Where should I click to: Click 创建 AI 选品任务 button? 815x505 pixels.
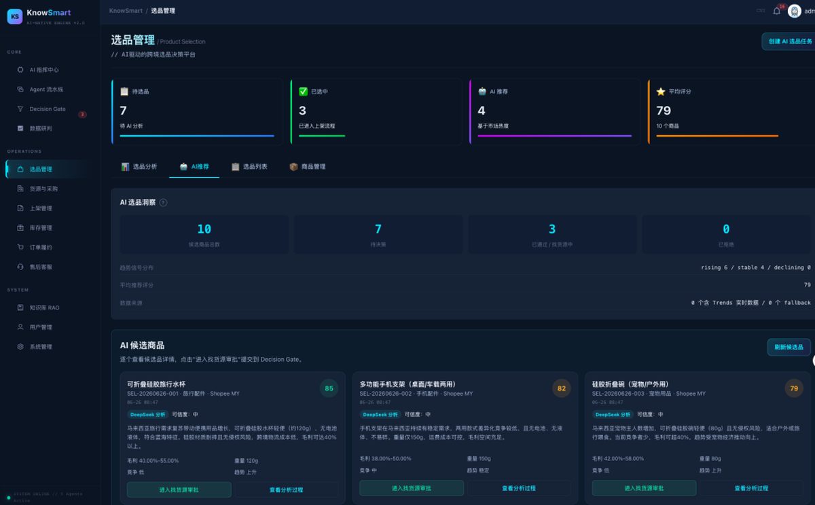(x=789, y=41)
